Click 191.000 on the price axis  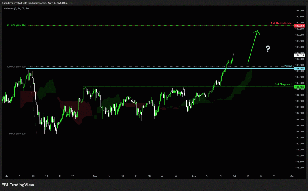(x=299, y=11)
